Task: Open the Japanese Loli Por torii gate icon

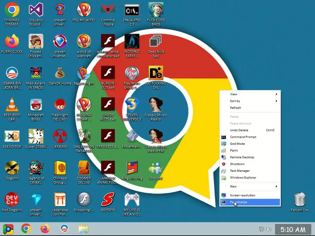Action: point(60,199)
